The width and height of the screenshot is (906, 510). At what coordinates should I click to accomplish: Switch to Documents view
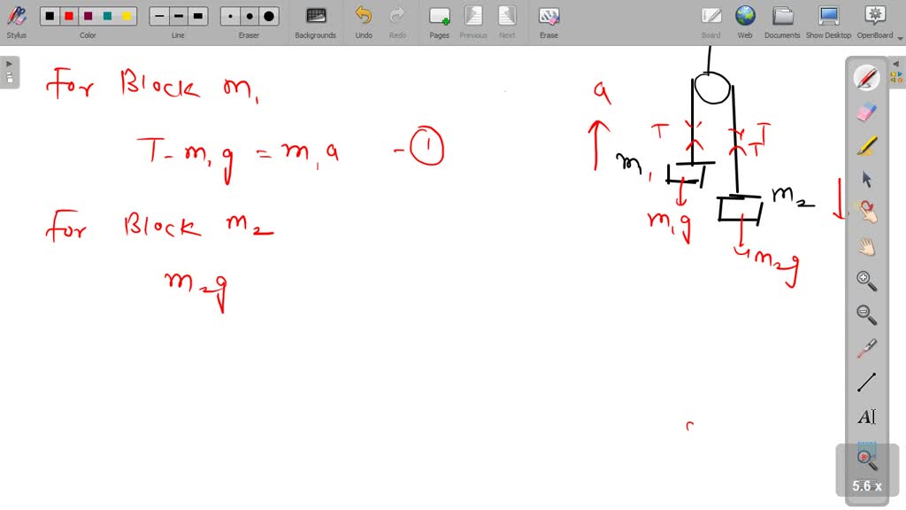point(782,21)
